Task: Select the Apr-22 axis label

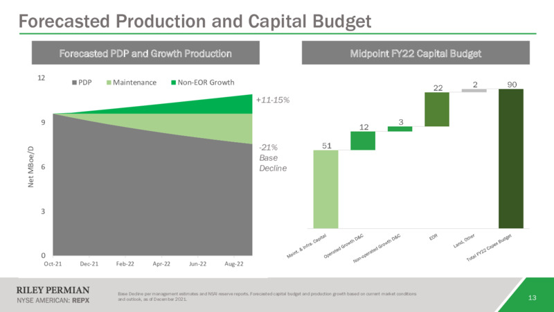Action: click(x=161, y=264)
